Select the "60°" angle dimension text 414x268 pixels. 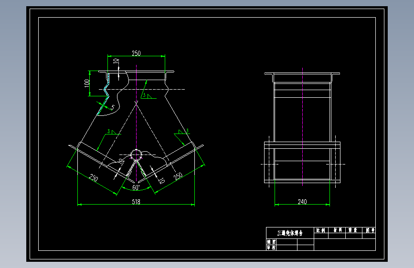(x=136, y=187)
